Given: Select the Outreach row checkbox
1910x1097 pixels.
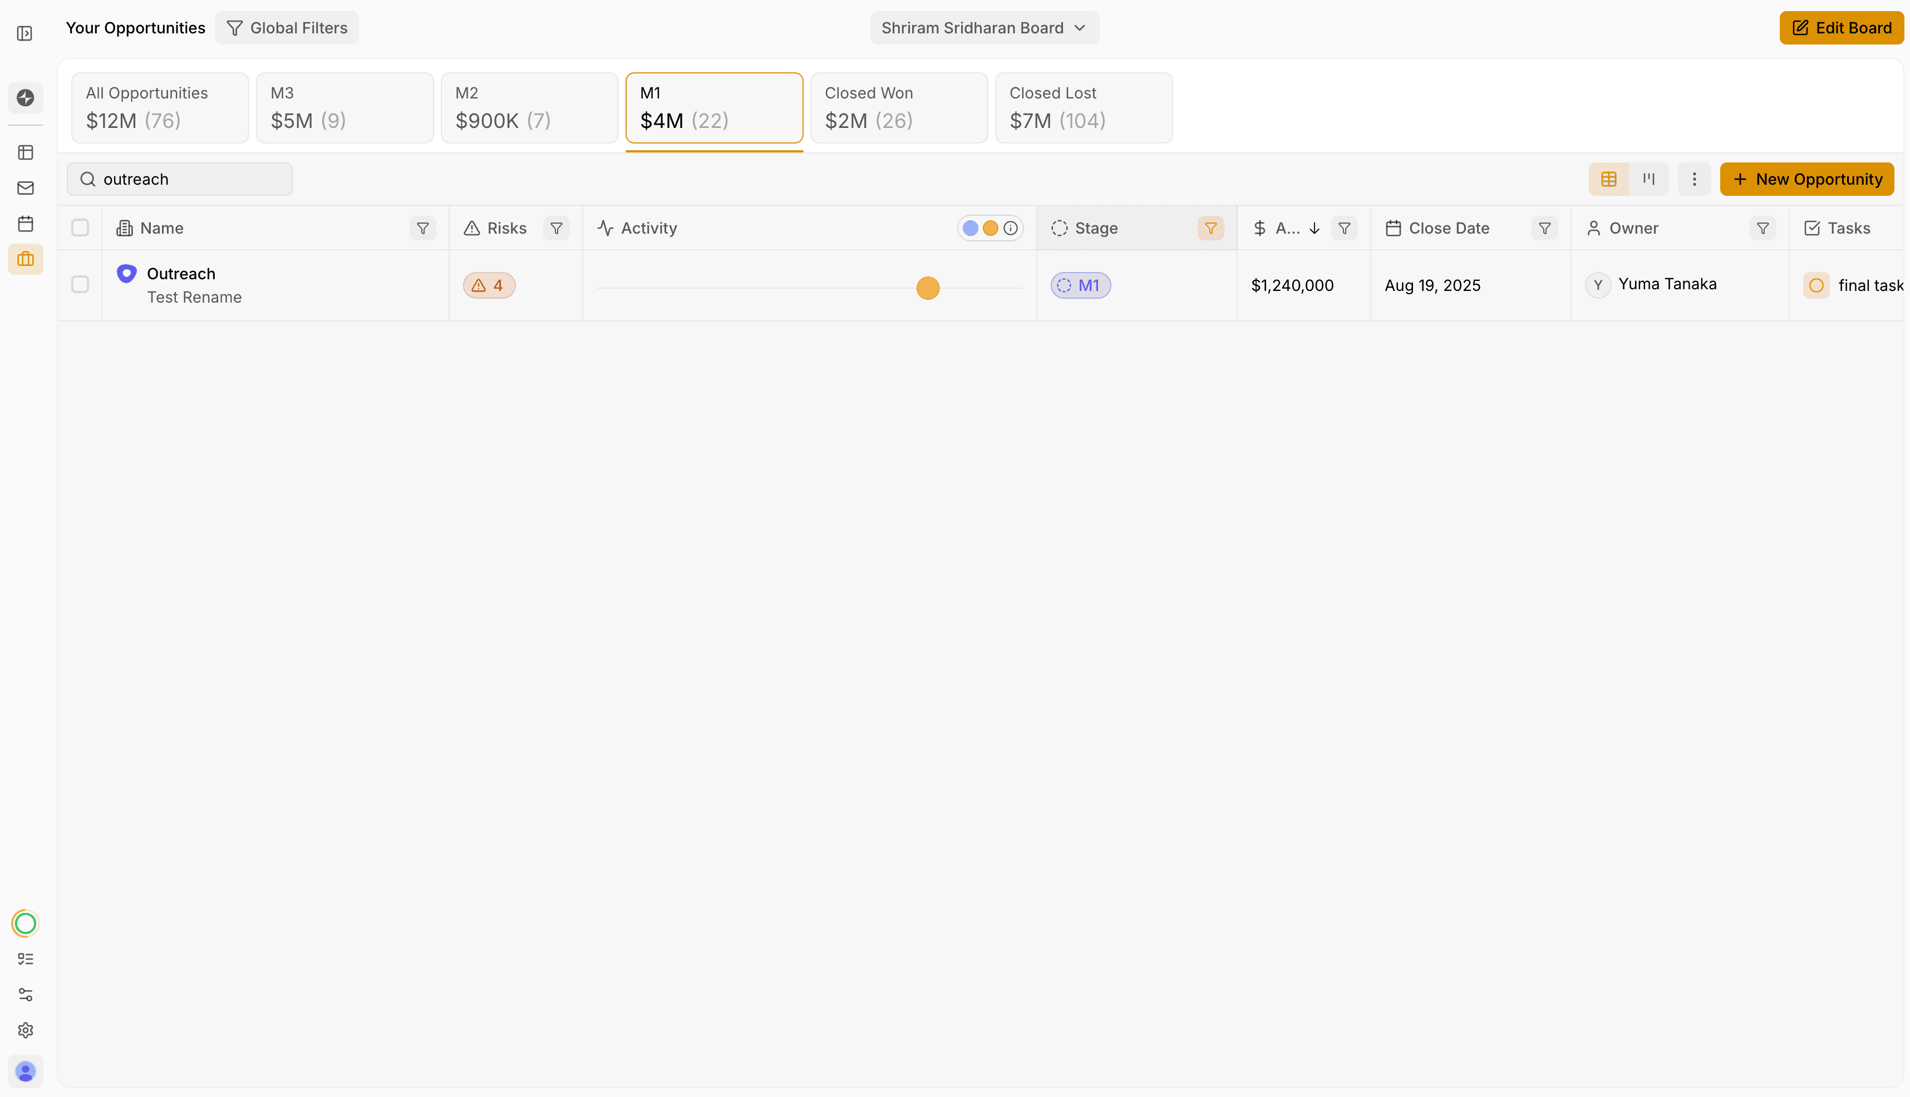Looking at the screenshot, I should tap(80, 285).
